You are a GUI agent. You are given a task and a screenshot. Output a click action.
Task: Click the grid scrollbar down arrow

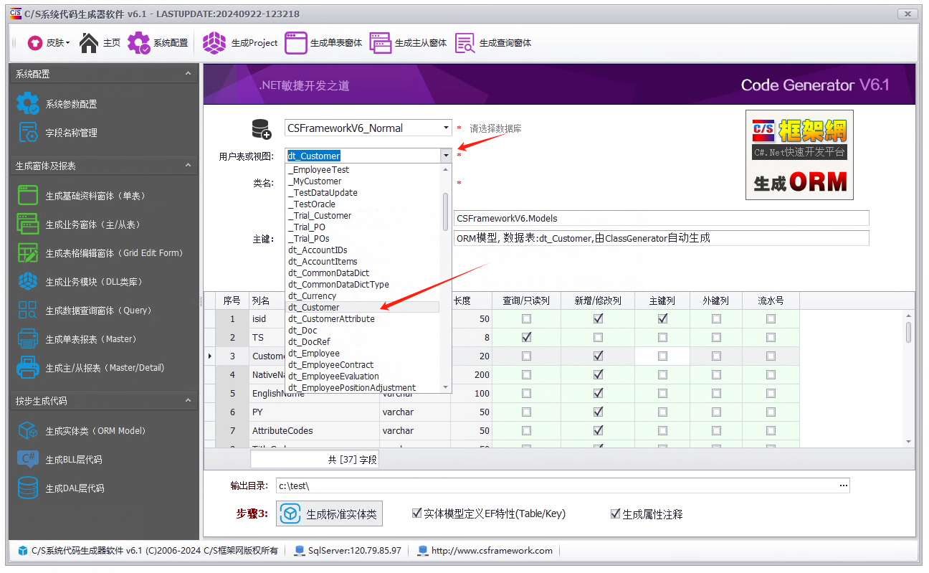(x=909, y=441)
